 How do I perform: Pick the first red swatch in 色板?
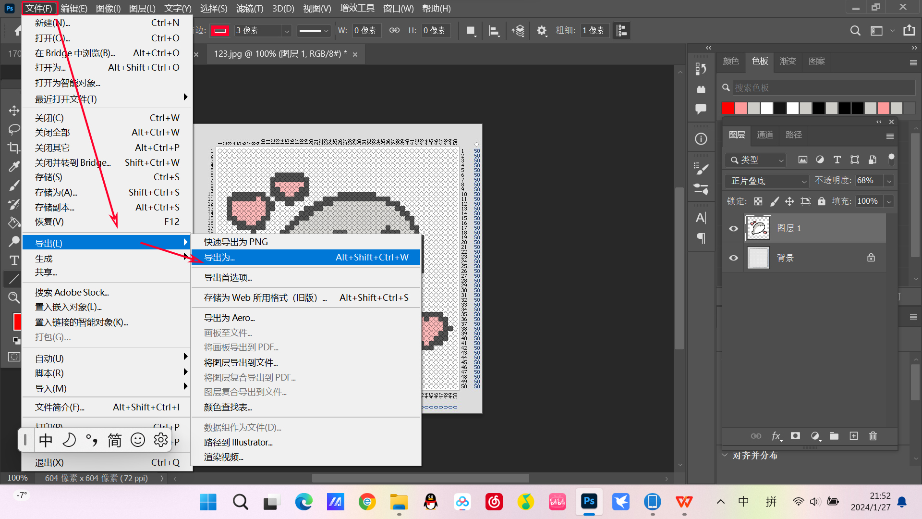[x=728, y=108]
